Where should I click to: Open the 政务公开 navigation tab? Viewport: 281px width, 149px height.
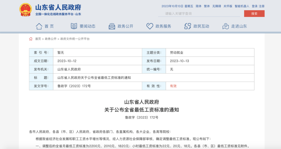pos(125,26)
